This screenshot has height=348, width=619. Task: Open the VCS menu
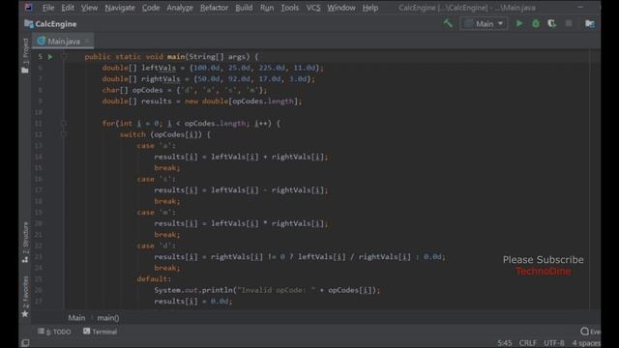pyautogui.click(x=313, y=8)
